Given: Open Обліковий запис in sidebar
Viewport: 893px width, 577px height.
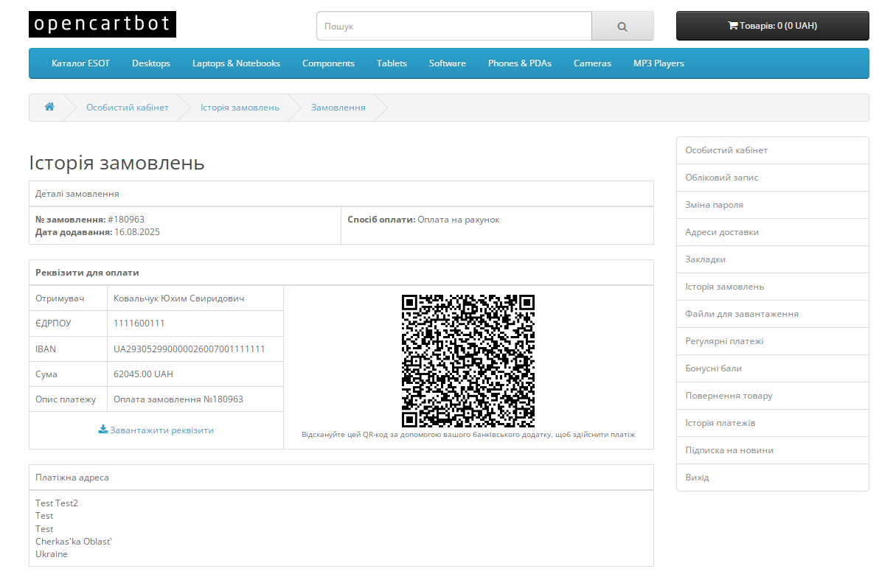Looking at the screenshot, I should tap(772, 178).
